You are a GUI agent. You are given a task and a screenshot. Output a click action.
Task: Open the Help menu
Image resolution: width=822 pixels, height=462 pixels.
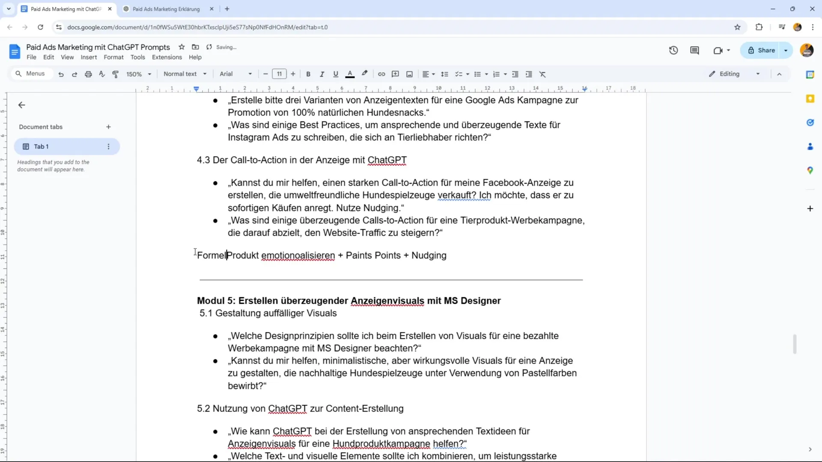point(195,57)
